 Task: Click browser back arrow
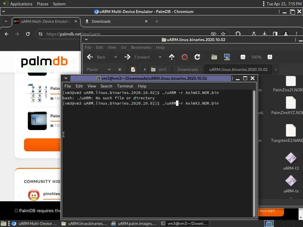[7, 34]
